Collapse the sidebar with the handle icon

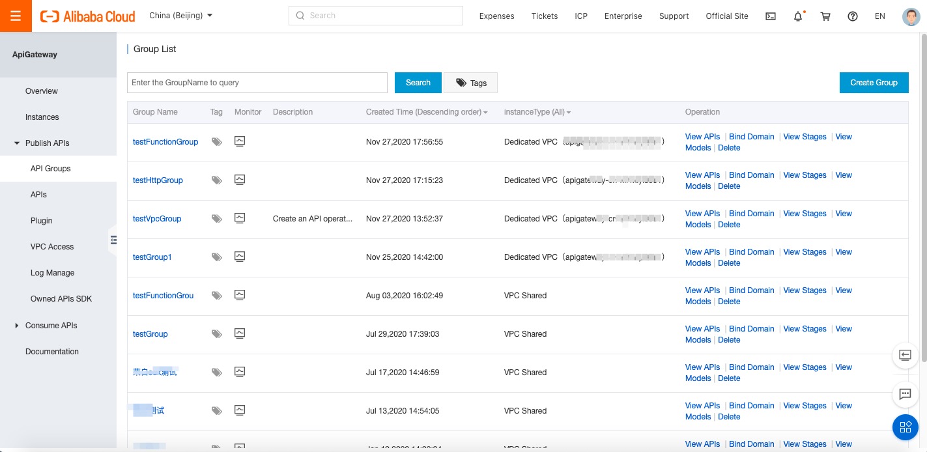pyautogui.click(x=113, y=240)
